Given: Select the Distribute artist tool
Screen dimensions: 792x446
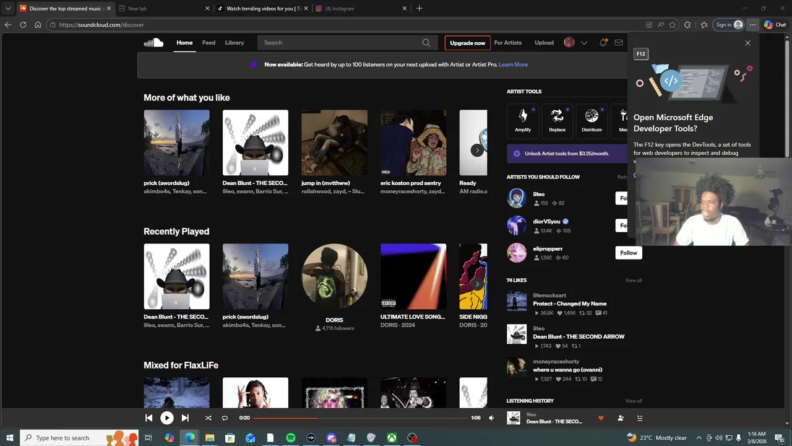Looking at the screenshot, I should [592, 120].
